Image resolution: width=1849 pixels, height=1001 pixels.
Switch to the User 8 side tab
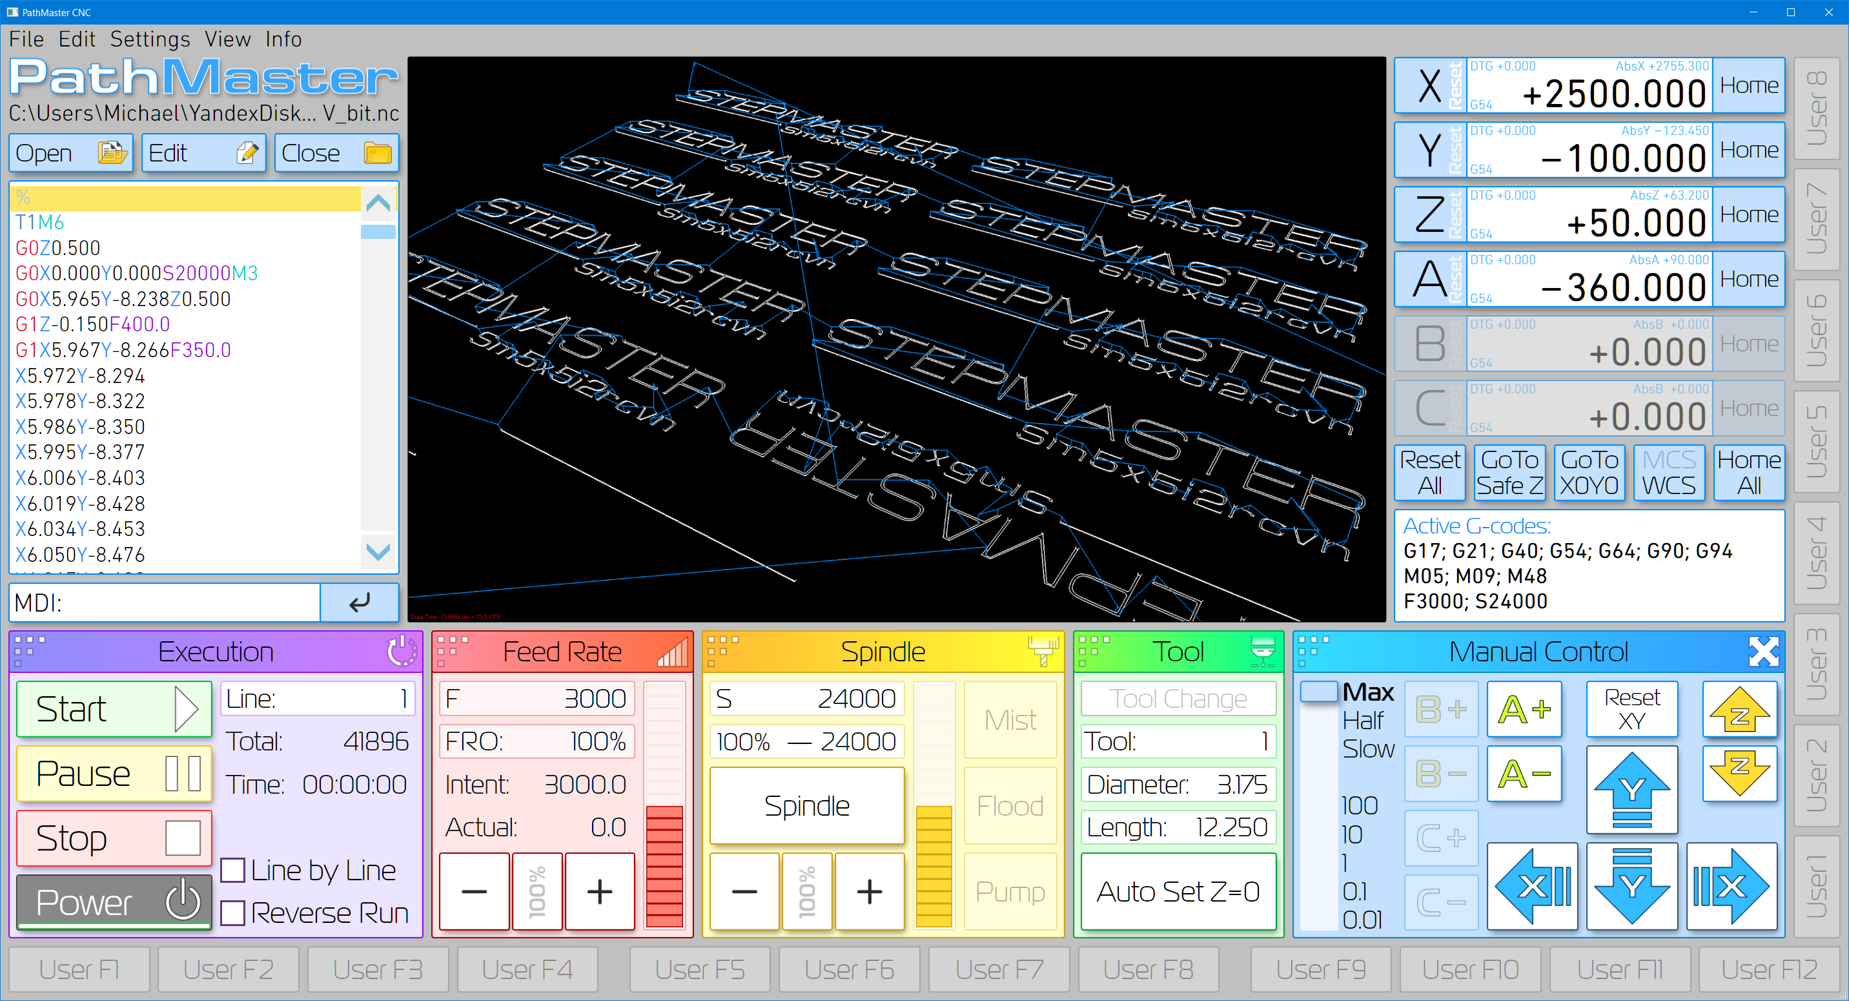[x=1816, y=108]
